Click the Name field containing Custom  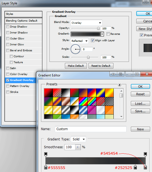[x=91, y=129]
